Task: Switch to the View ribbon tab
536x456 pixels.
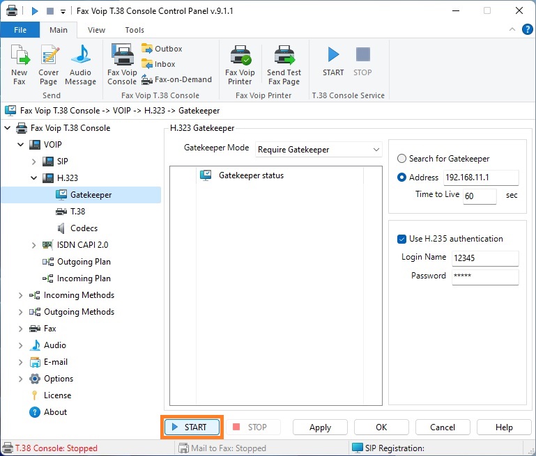Action: pyautogui.click(x=96, y=30)
